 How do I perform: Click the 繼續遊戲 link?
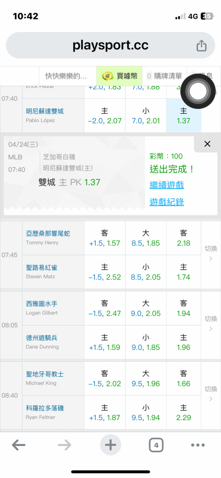166,185
